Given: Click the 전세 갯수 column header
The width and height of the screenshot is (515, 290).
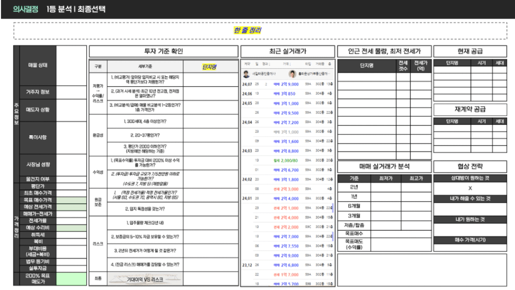Looking at the screenshot, I should [x=403, y=66].
